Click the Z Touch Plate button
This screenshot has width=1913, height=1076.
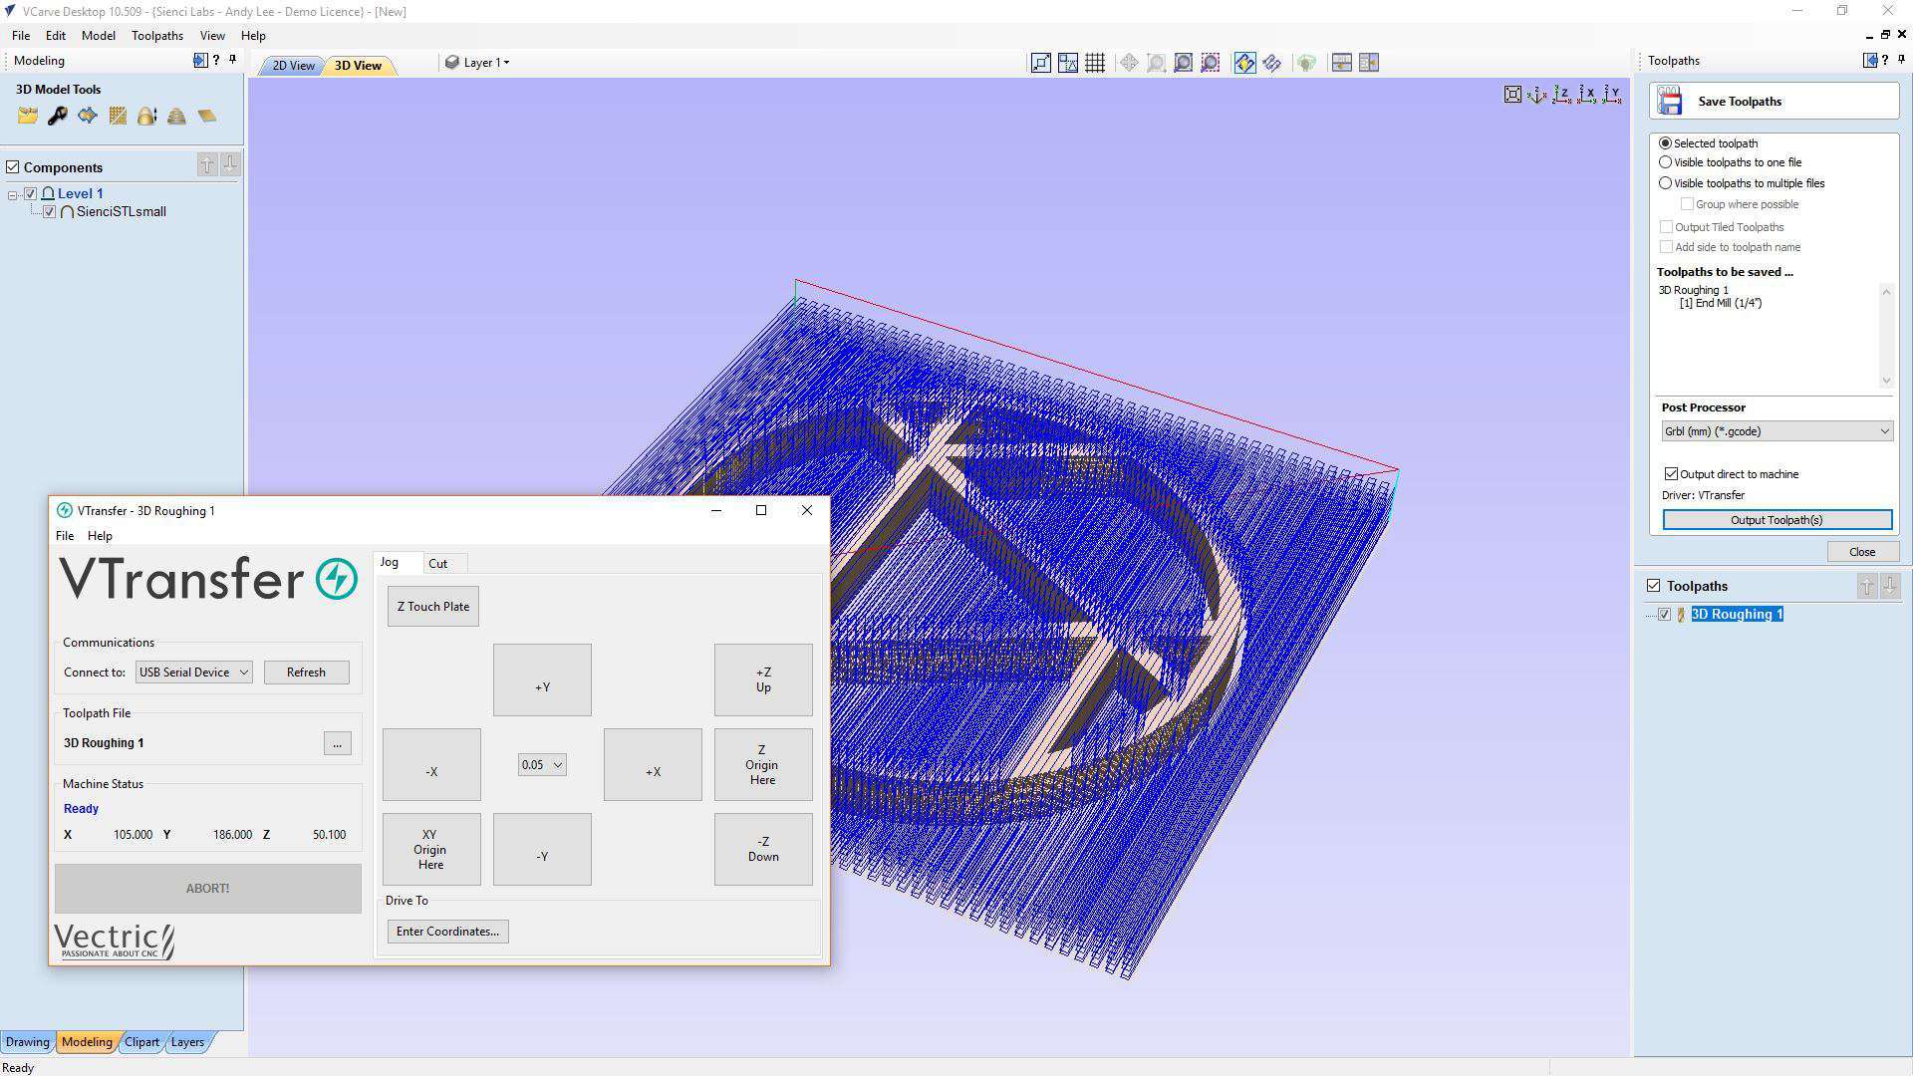(x=432, y=607)
